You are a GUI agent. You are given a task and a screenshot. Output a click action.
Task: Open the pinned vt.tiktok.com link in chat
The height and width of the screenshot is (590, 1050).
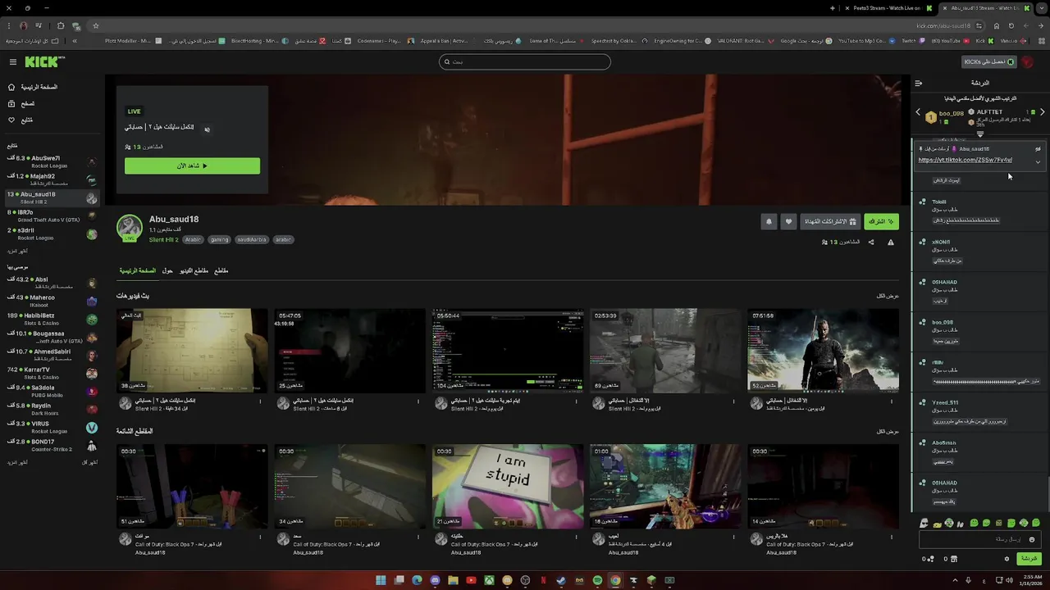[965, 160]
